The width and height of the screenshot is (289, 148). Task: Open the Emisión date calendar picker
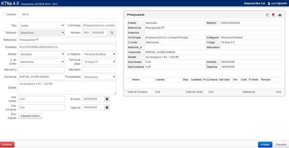click(107, 99)
